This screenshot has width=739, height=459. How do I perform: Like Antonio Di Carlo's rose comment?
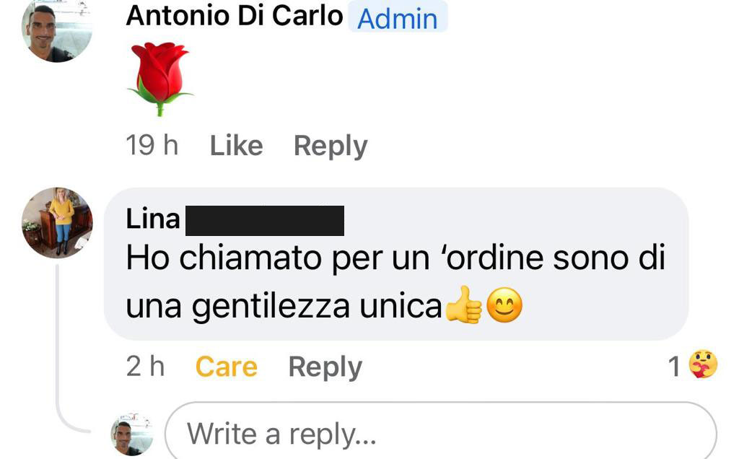point(236,146)
